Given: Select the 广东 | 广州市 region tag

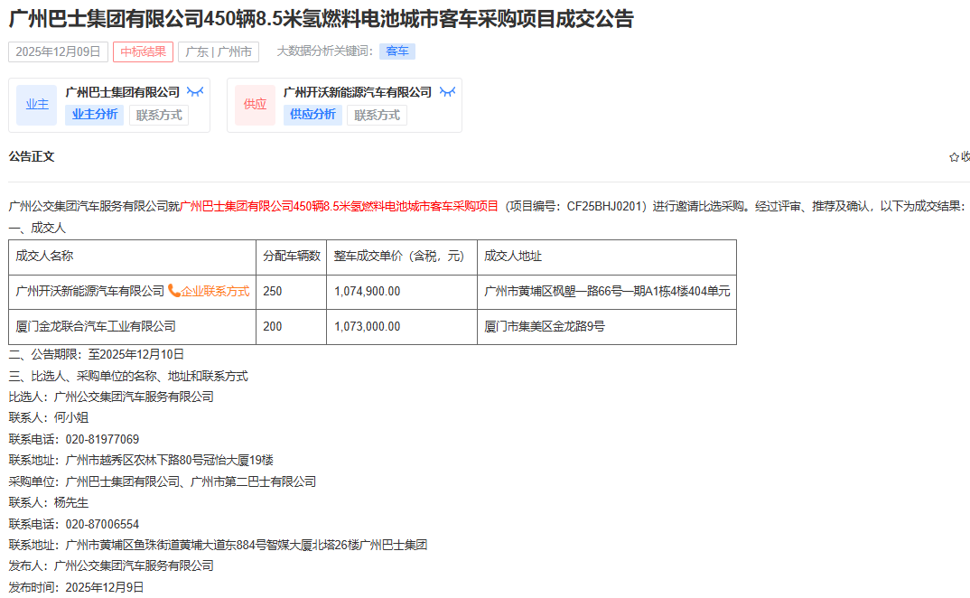Looking at the screenshot, I should (219, 51).
